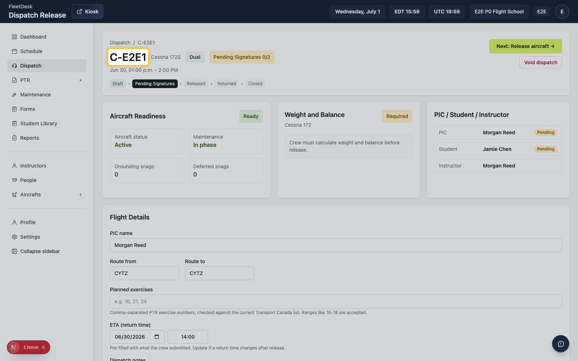Click the UTC 19:59 clock
This screenshot has width=578, height=361.
point(447,12)
